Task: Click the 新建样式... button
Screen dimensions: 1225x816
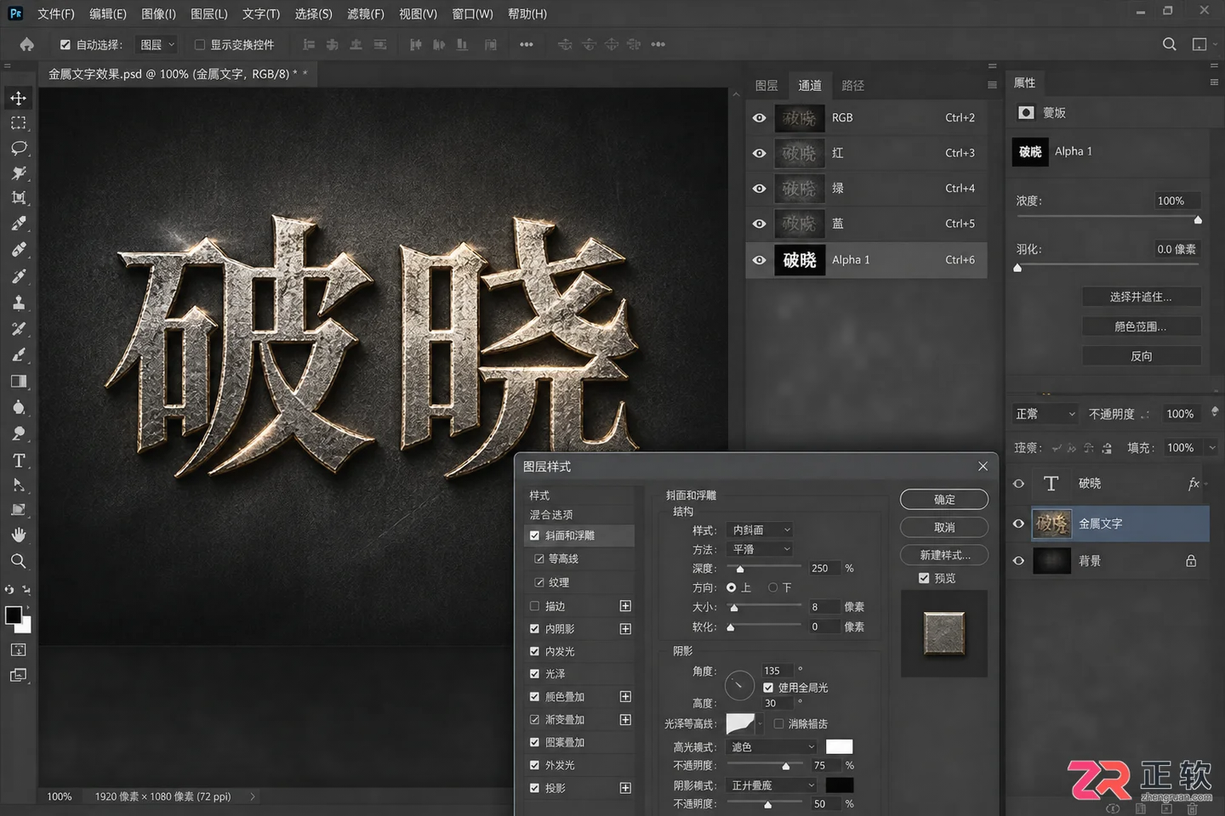Action: [944, 555]
